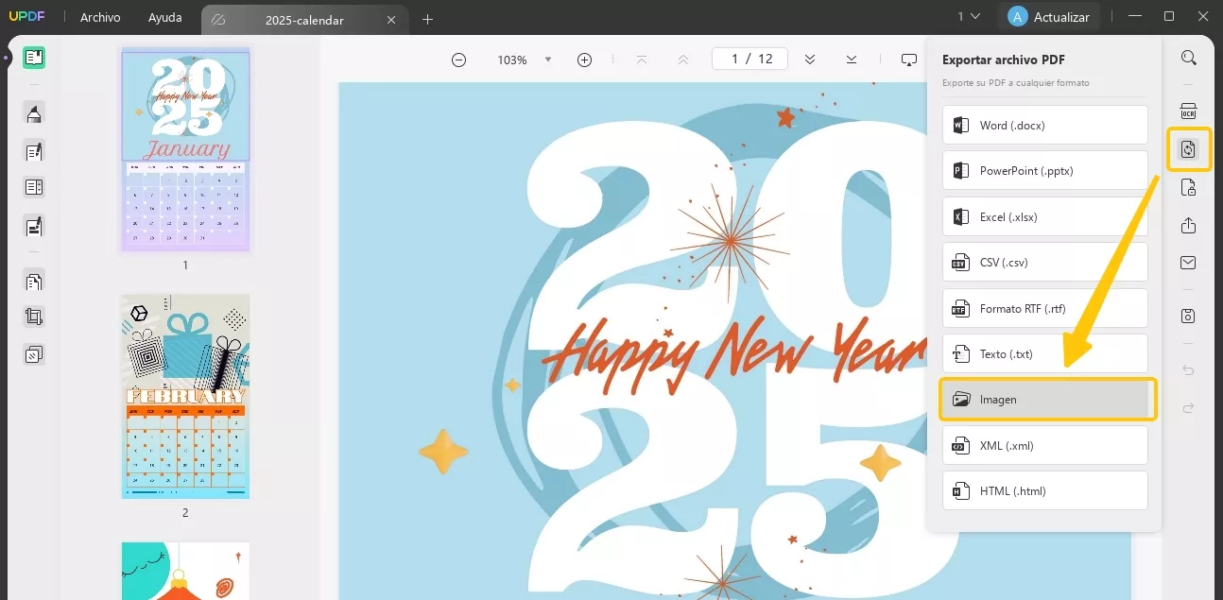Export to CSV (.csv)
The height and width of the screenshot is (600, 1223).
(x=1044, y=263)
